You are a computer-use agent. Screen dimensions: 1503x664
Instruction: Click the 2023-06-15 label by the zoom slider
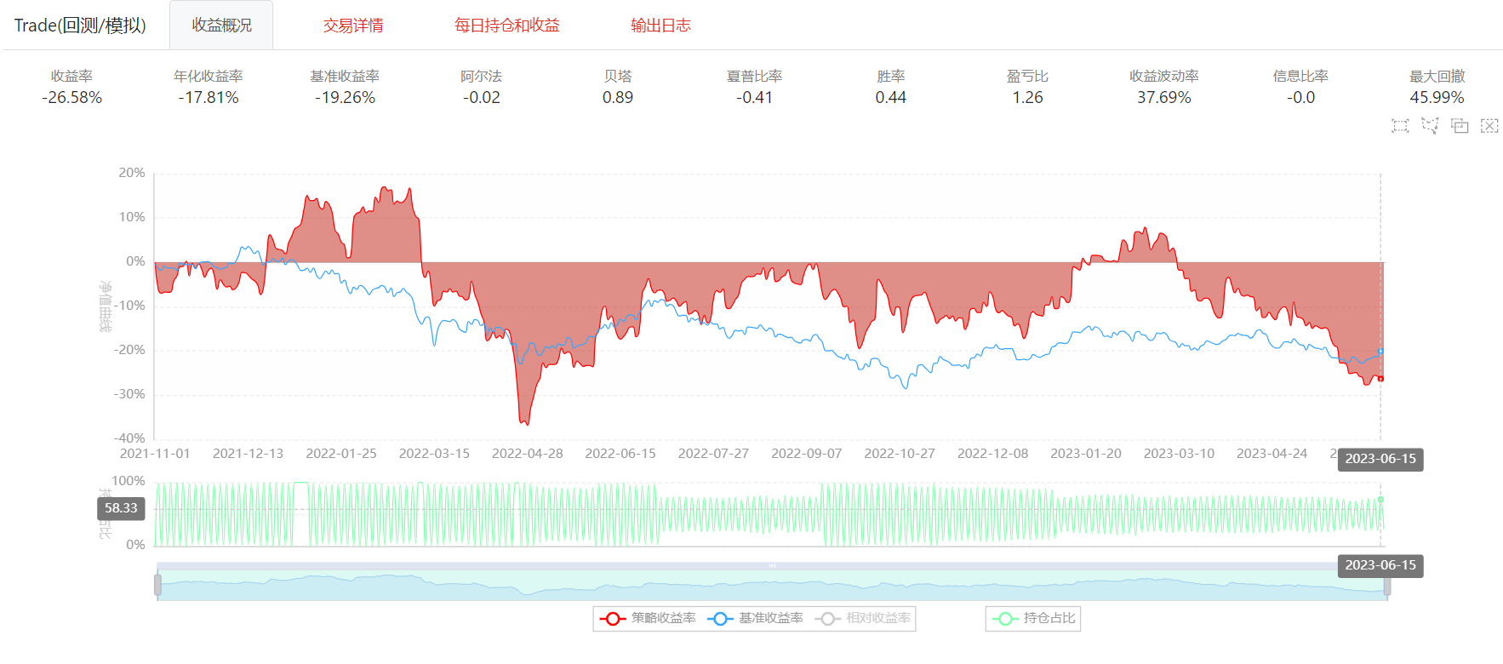(1380, 566)
